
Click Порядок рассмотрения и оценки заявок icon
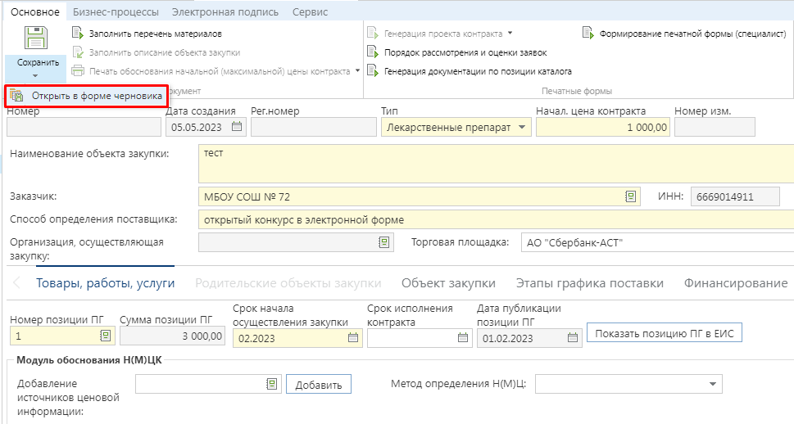point(373,52)
